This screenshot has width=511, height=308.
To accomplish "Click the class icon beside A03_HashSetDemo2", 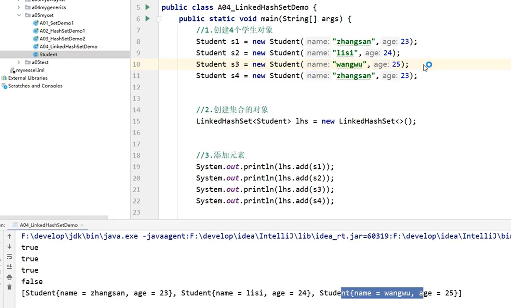I will pos(36,39).
